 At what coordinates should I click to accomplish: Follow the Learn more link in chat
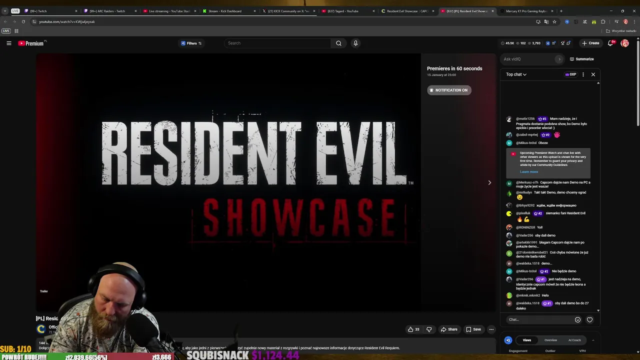click(x=529, y=171)
